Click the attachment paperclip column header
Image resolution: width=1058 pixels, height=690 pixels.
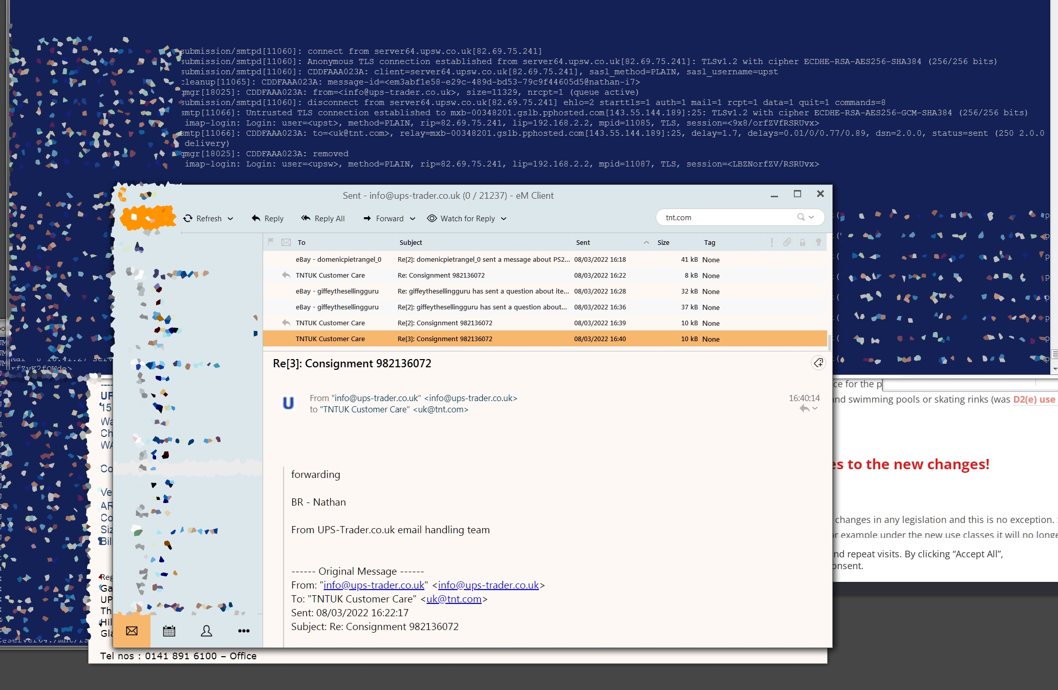pyautogui.click(x=787, y=242)
